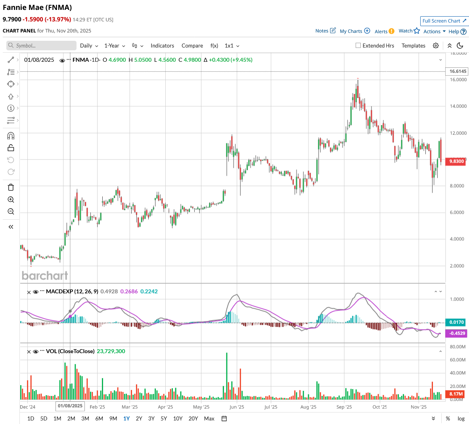The height and width of the screenshot is (424, 469).
Task: Open the Compare menu
Action: (192, 46)
